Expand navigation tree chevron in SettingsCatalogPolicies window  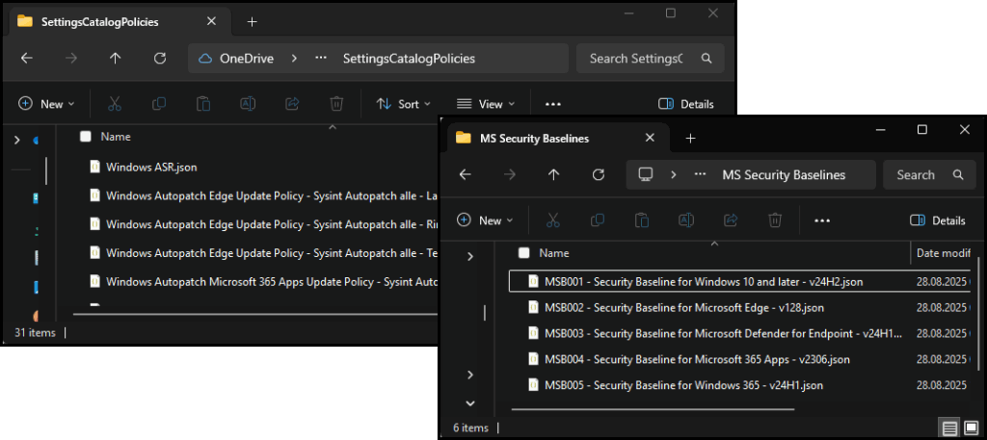(x=16, y=141)
